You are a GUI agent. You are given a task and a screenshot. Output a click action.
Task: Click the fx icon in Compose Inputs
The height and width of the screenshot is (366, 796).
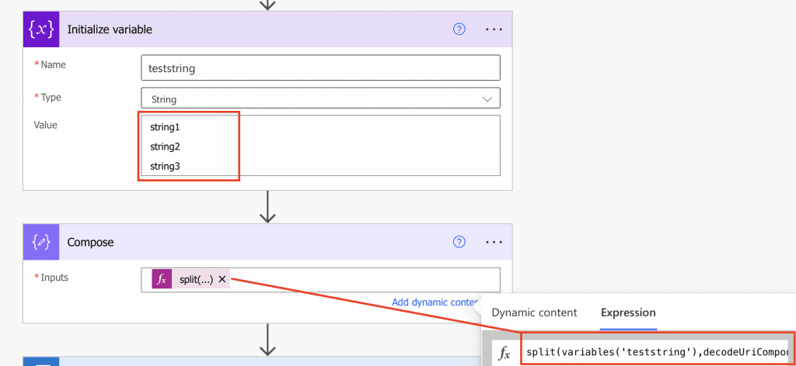162,279
